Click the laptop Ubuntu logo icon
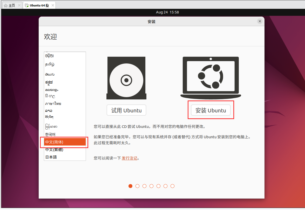 point(211,78)
